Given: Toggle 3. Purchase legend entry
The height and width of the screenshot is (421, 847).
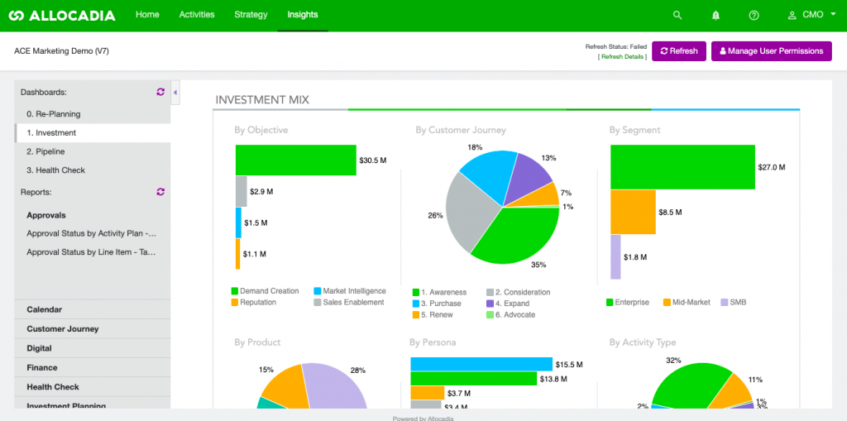Looking at the screenshot, I should [x=437, y=304].
